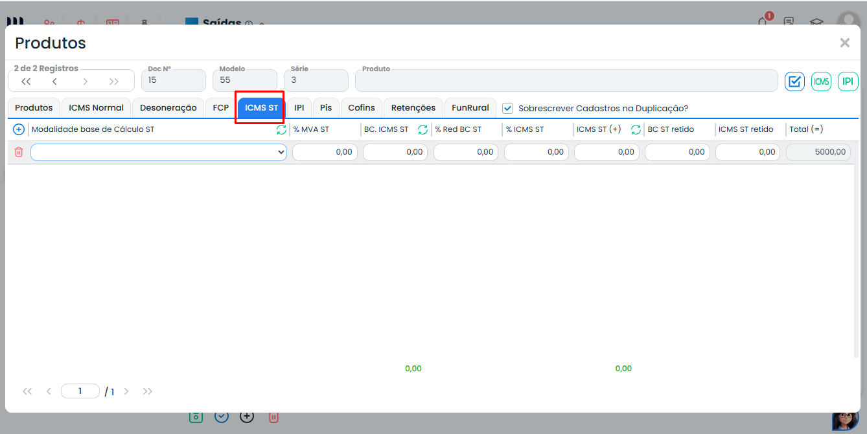Click black plus circle icon behind the dialog
Viewport: 867px width, 434px height.
click(247, 417)
